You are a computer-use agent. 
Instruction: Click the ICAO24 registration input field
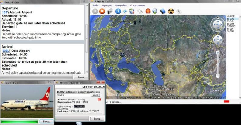pos(74,95)
